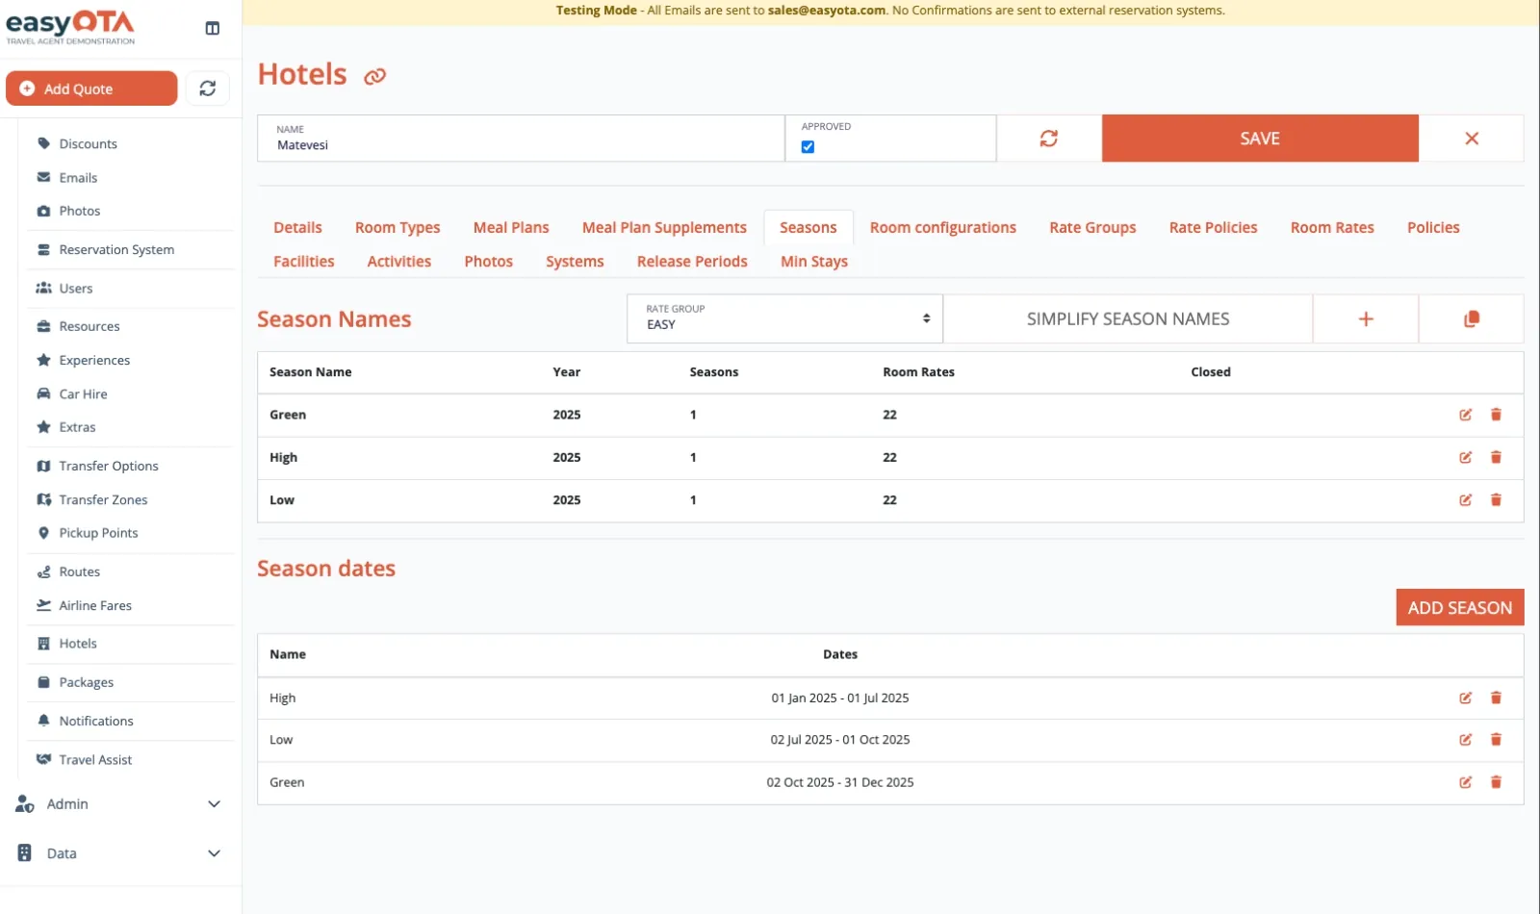Edit the High season name row
The height and width of the screenshot is (914, 1540).
pos(1465,457)
